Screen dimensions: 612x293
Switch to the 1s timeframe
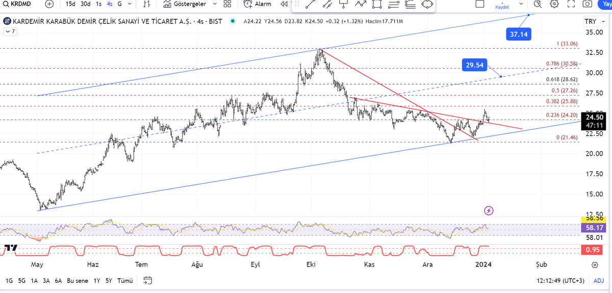pos(98,4)
